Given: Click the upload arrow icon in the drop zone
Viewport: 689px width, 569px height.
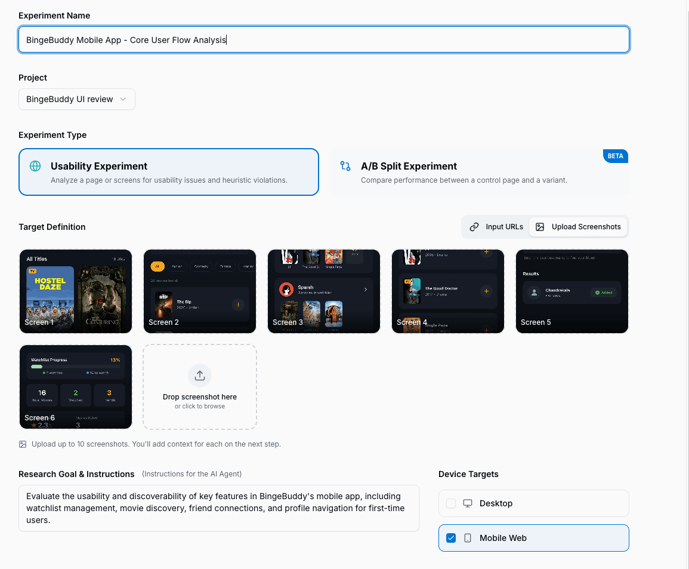Looking at the screenshot, I should (199, 376).
